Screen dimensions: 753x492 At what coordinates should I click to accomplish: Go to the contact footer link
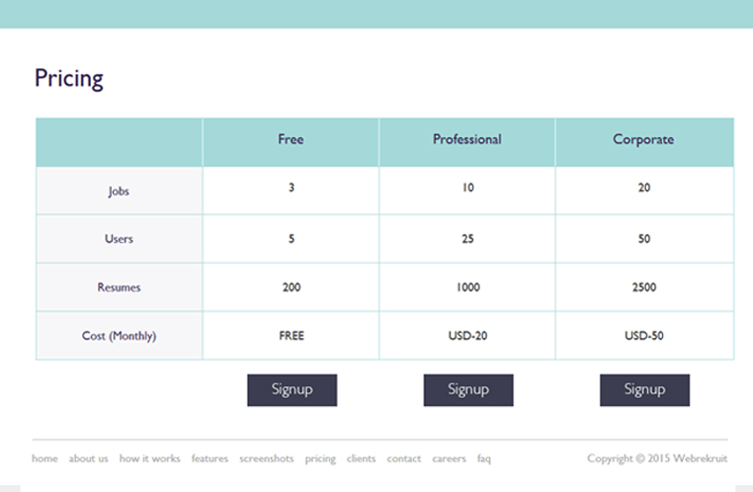[x=403, y=458]
